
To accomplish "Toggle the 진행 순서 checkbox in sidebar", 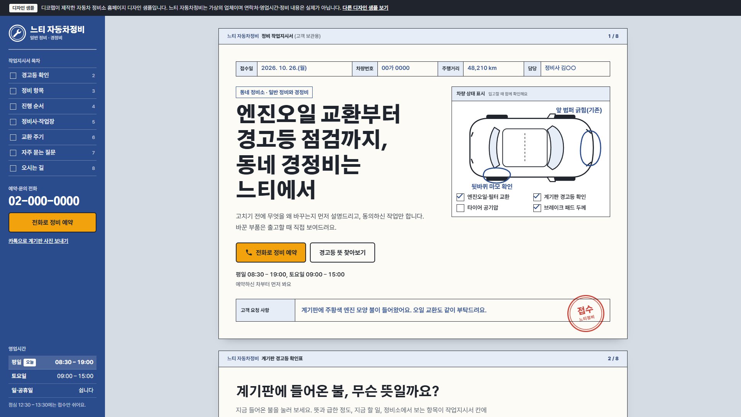I will tap(13, 107).
